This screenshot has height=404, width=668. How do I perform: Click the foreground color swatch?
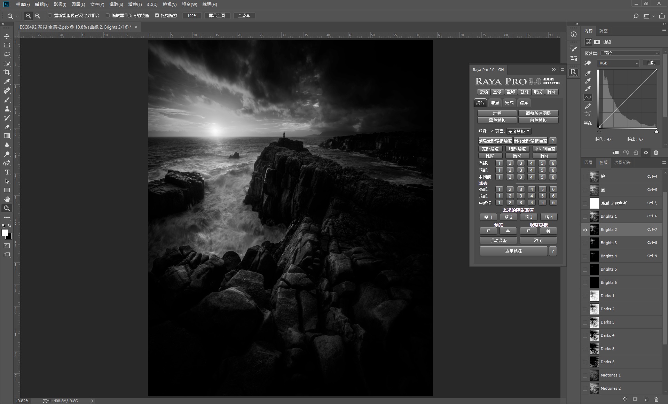point(5,233)
